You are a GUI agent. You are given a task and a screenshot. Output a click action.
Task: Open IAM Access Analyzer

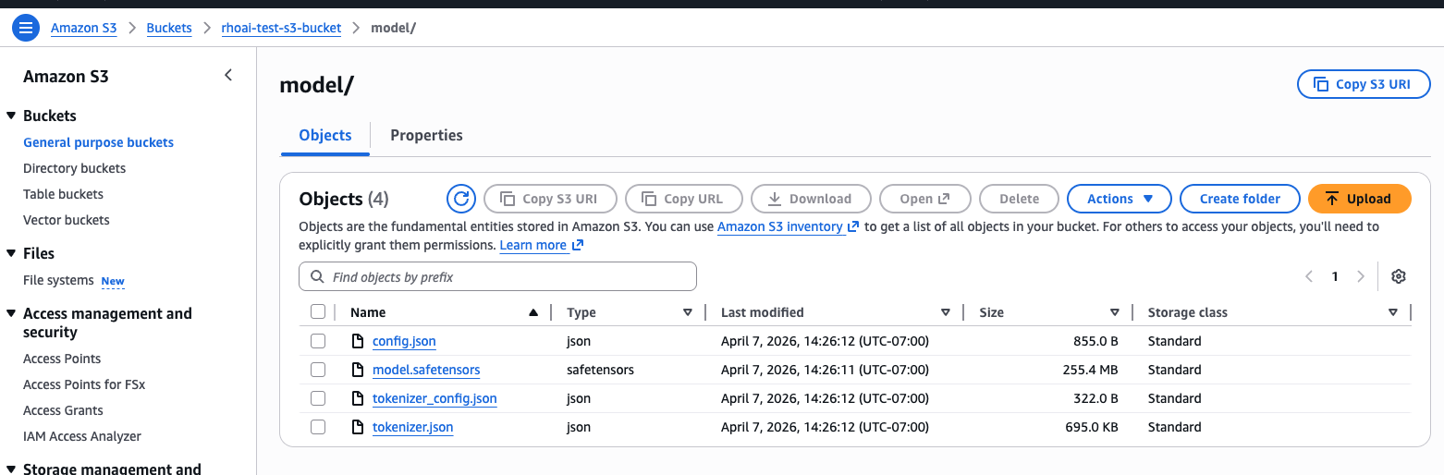82,436
